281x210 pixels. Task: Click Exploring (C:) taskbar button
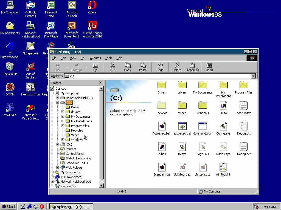tap(71, 207)
